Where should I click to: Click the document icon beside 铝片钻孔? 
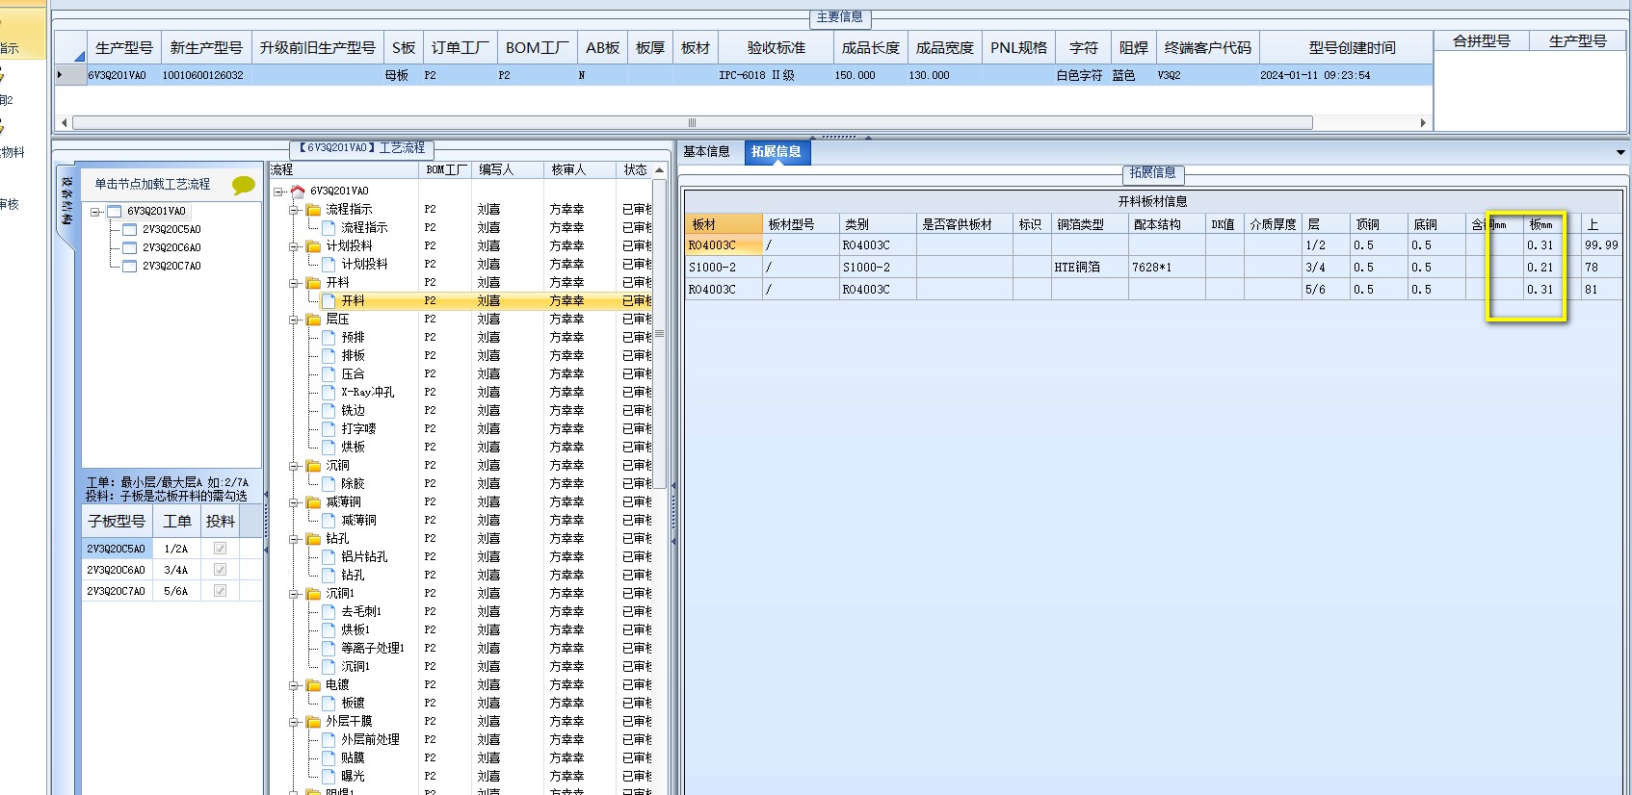coord(329,556)
